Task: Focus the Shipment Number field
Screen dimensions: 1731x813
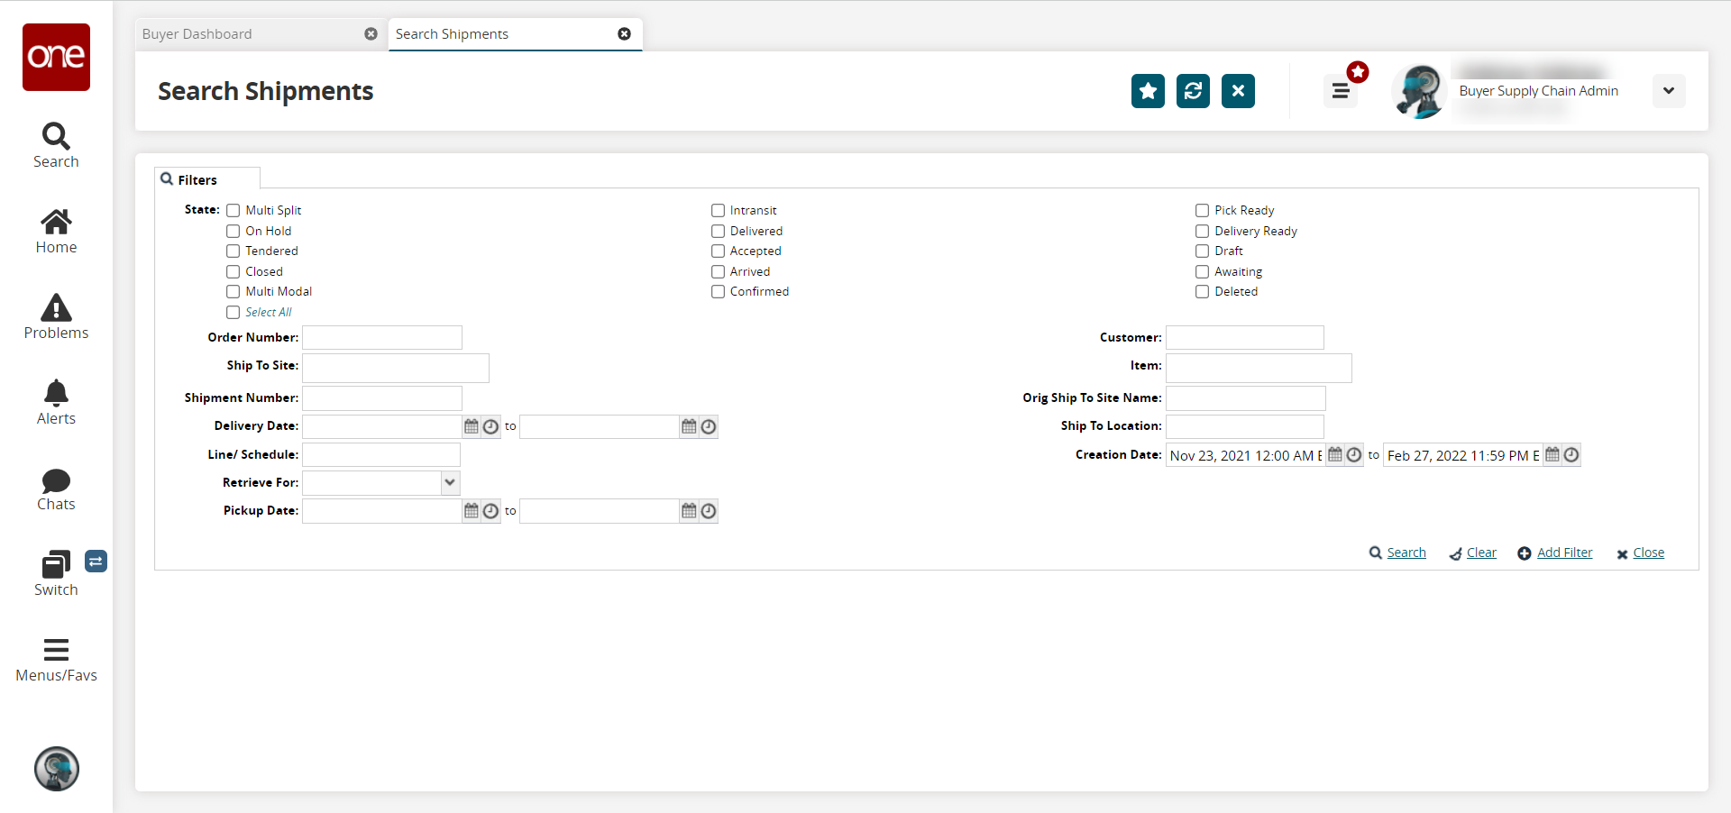Action: pyautogui.click(x=382, y=398)
